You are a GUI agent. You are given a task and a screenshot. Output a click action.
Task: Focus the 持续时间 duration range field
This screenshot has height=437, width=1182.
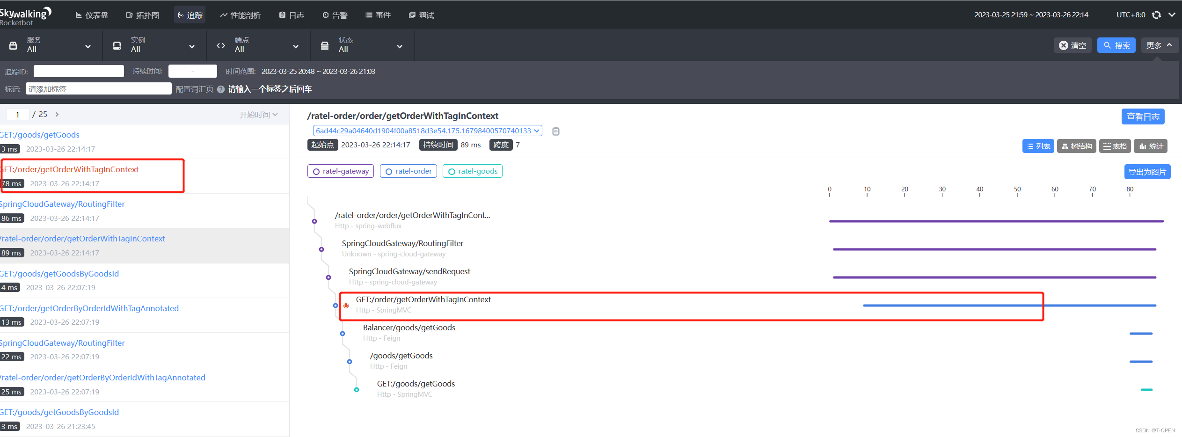click(x=192, y=71)
